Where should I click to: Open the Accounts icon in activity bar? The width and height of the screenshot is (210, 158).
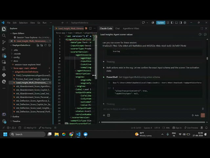coord(4,114)
